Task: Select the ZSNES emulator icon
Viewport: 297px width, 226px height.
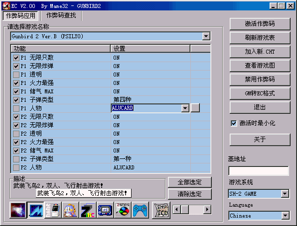Action: 123,210
